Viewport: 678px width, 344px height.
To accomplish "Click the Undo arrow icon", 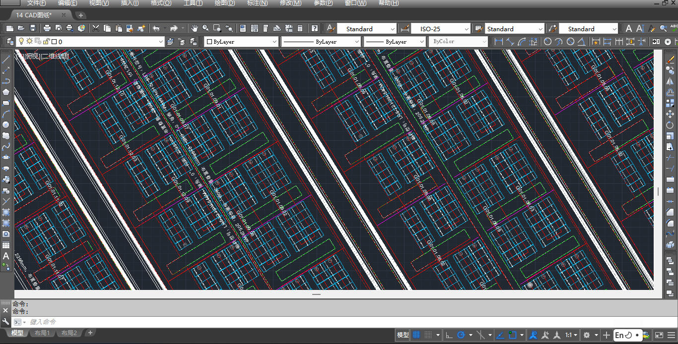I will [156, 29].
